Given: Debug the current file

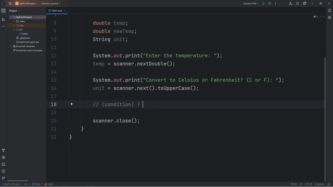Looking at the screenshot, I should point(270,4).
